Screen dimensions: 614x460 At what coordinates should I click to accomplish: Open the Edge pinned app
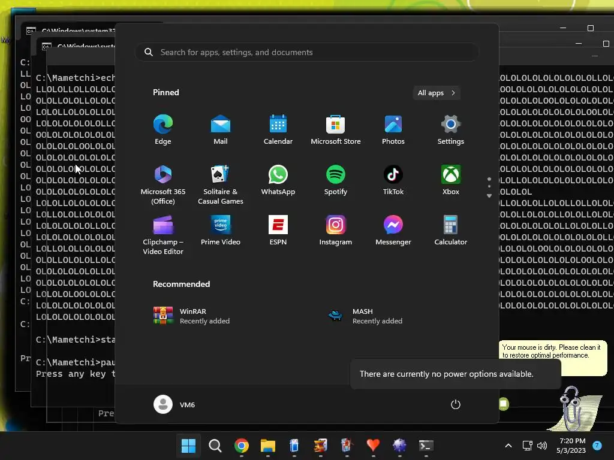point(163,130)
